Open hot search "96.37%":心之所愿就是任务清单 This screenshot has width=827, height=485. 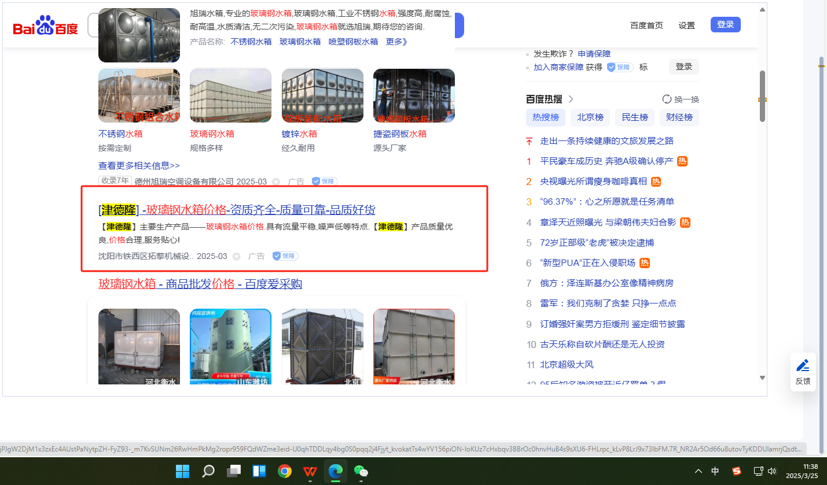(x=607, y=202)
